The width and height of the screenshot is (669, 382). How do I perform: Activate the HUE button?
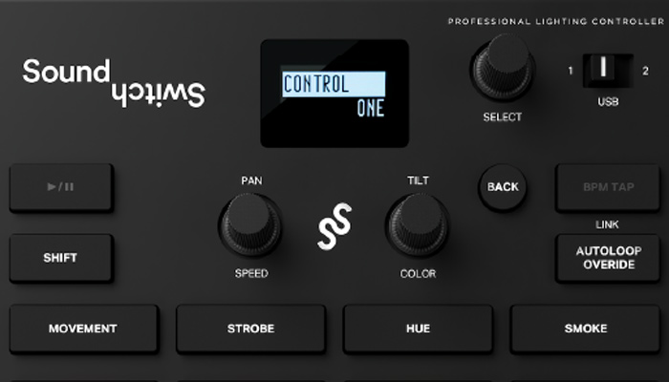[419, 329]
